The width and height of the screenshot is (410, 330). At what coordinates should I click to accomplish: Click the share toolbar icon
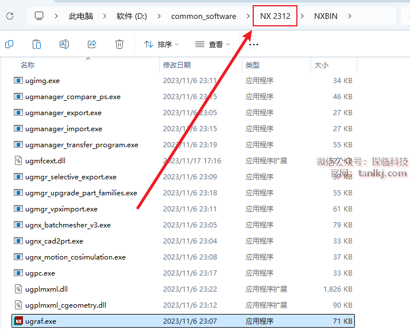click(x=92, y=44)
